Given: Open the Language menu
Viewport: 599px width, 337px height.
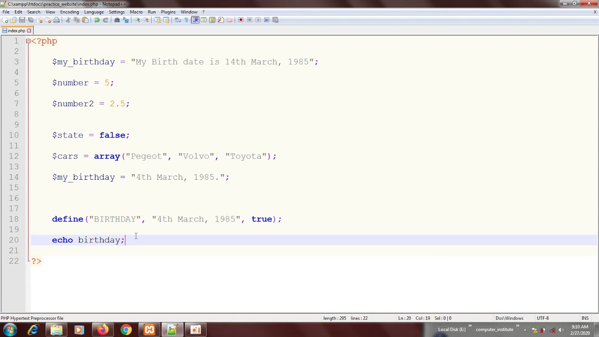Looking at the screenshot, I should click(94, 12).
